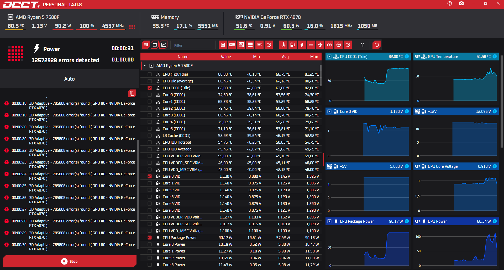504x270 pixels.
Task: Click the CPU temperature 80.5 °C readout
Action: 16,26
